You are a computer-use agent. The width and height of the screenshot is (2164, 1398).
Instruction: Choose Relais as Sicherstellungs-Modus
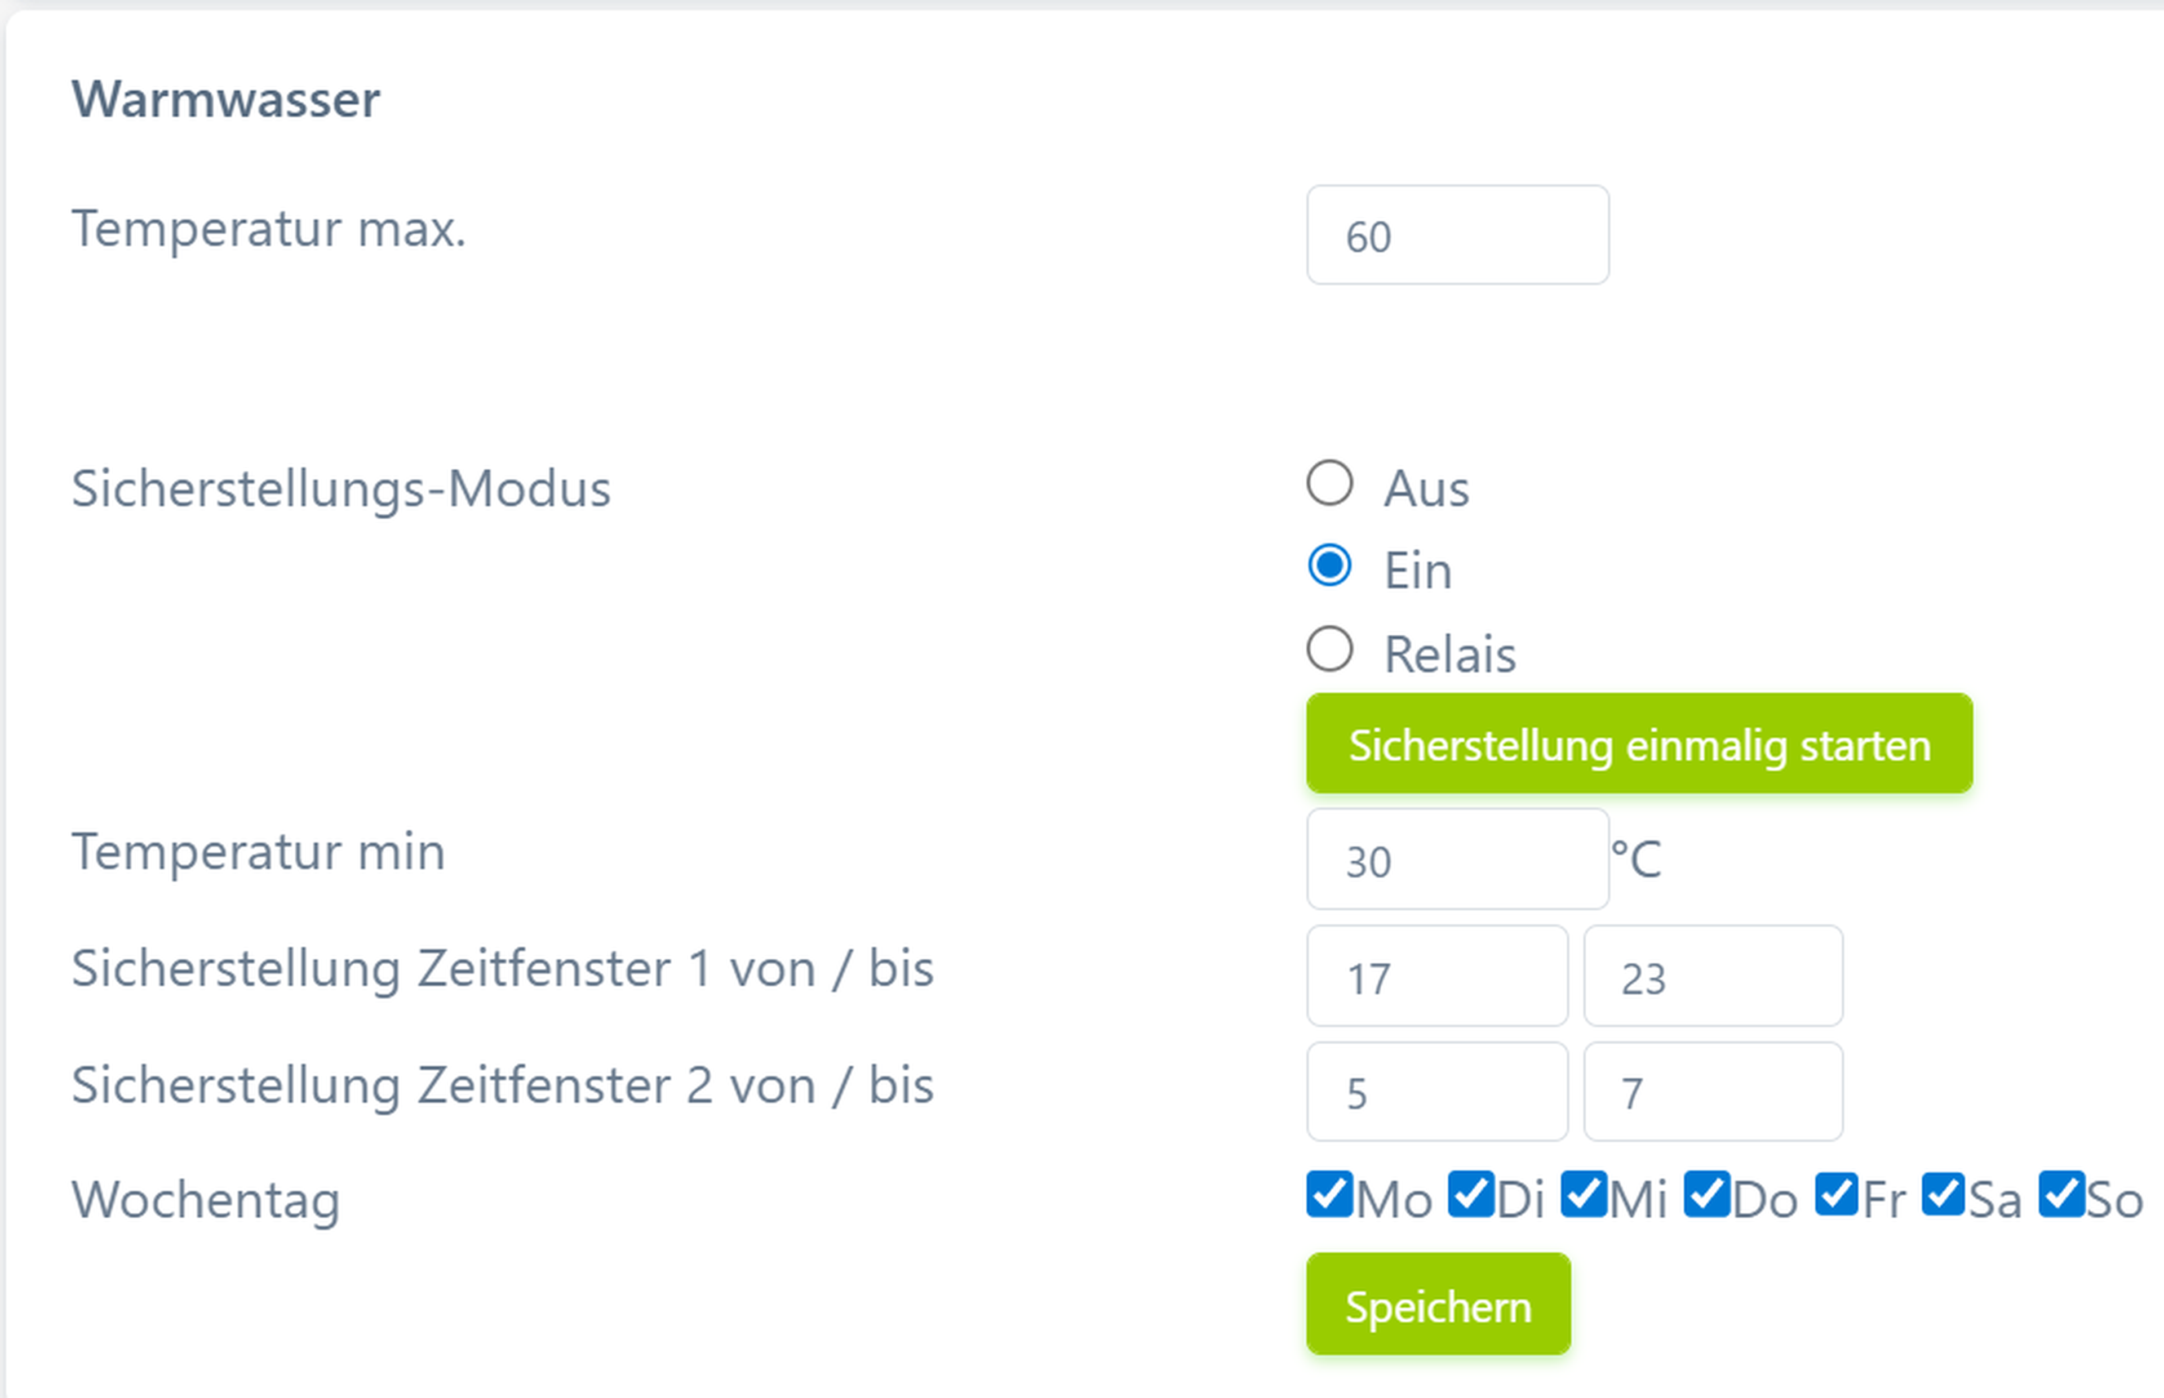(1329, 650)
